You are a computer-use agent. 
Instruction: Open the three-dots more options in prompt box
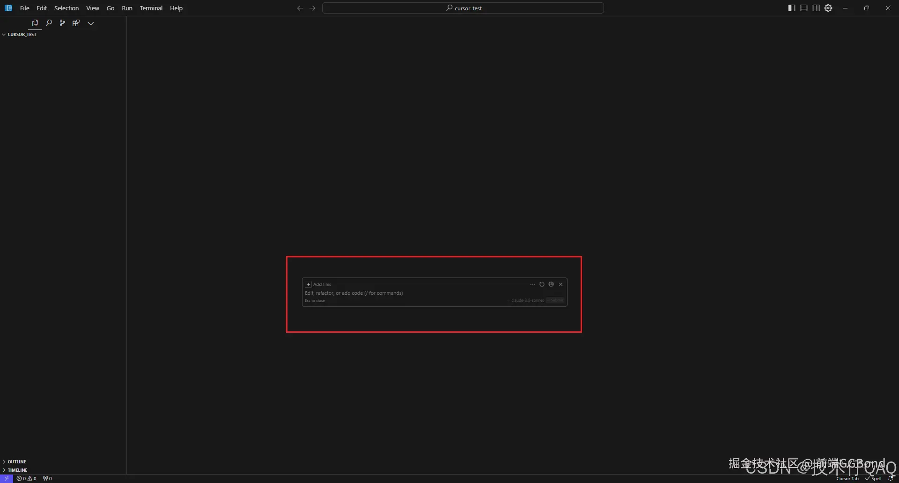[x=532, y=284]
